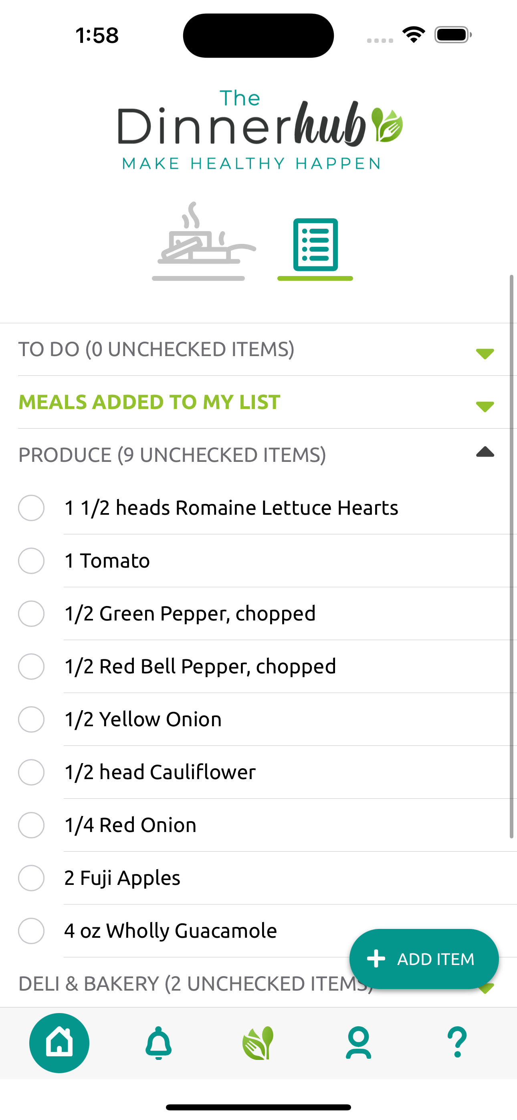Expand the To Do section arrow
Screen dimensions: 517x1120
(485, 353)
